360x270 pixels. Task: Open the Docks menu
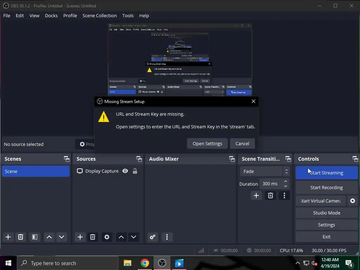[51, 15]
